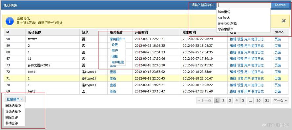
Task: Click 编辑 link in row 73
Action: click(x=233, y=65)
